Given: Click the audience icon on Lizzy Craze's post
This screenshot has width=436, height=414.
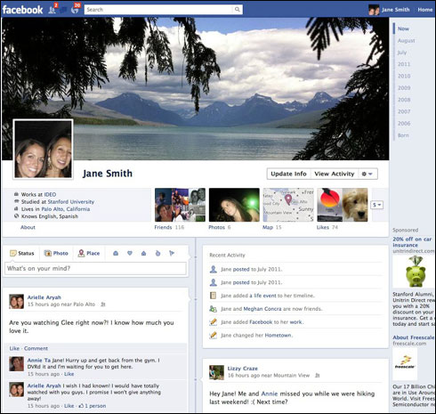Looking at the screenshot, I should coord(317,376).
